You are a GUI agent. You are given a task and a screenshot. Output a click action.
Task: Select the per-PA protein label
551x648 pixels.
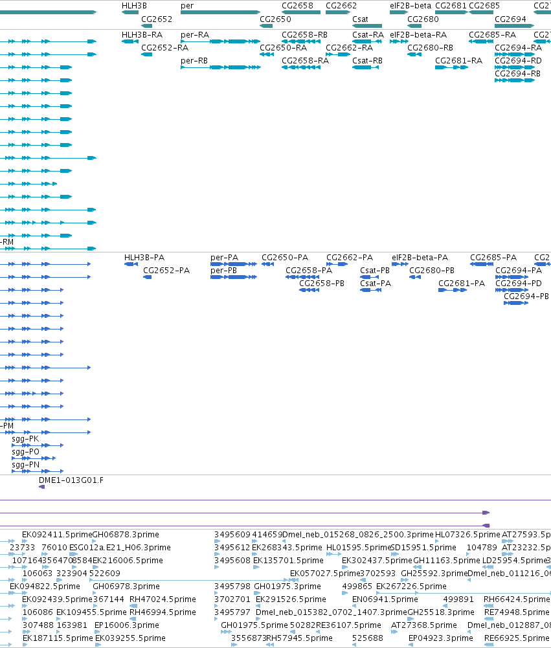coord(225,258)
